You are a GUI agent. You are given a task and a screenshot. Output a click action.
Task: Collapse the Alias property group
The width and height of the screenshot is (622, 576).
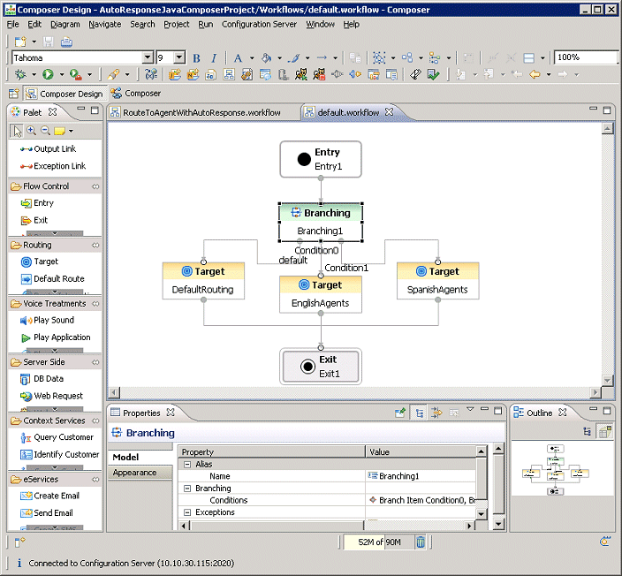tap(186, 465)
